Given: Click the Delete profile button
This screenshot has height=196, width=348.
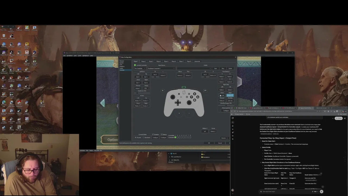Looking at the screenshot, I should coord(230,68).
